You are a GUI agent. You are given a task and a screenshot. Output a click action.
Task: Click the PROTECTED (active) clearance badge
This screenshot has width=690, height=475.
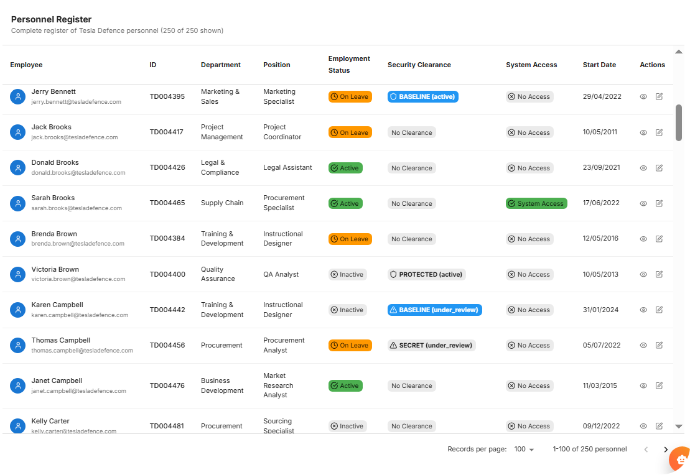tap(426, 274)
